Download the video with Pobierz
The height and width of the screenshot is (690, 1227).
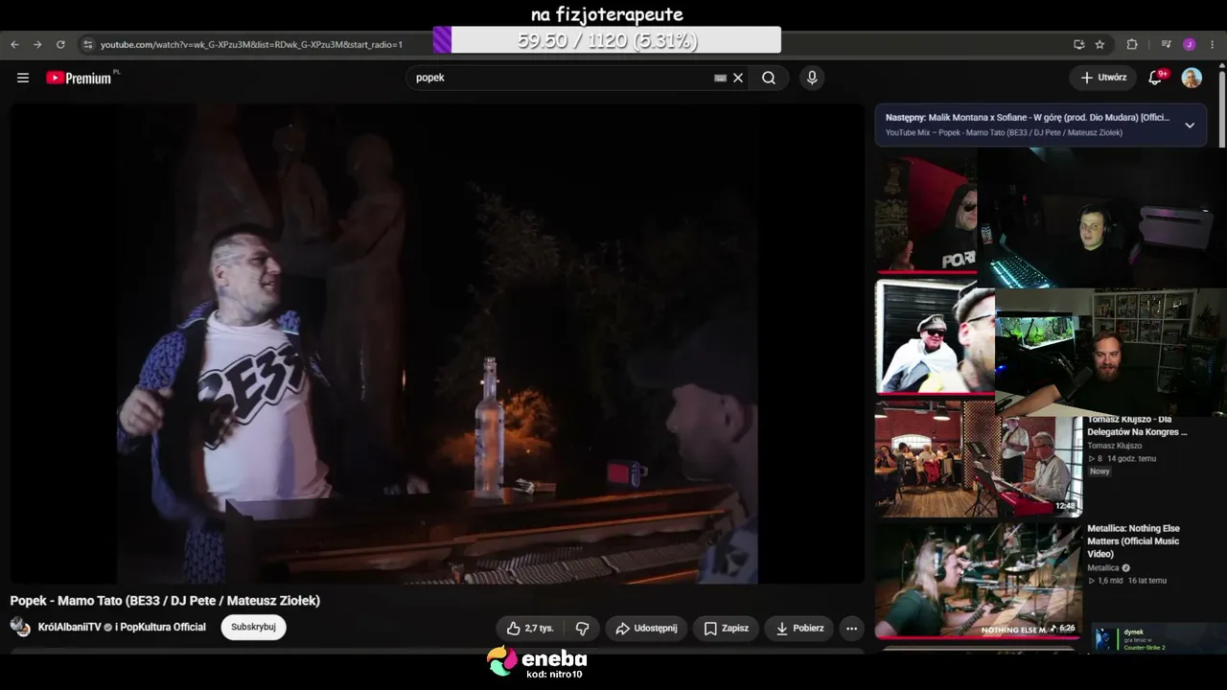(799, 629)
